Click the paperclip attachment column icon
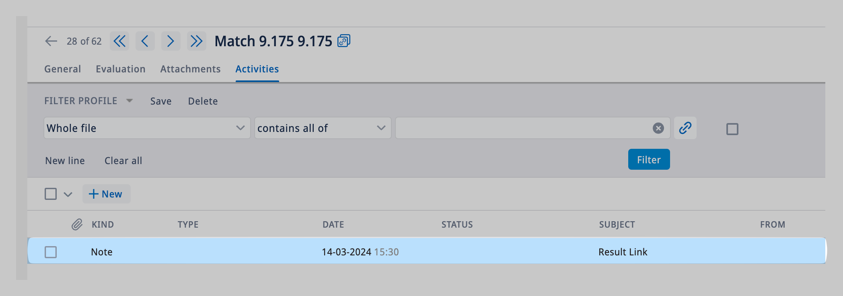 pyautogui.click(x=77, y=224)
